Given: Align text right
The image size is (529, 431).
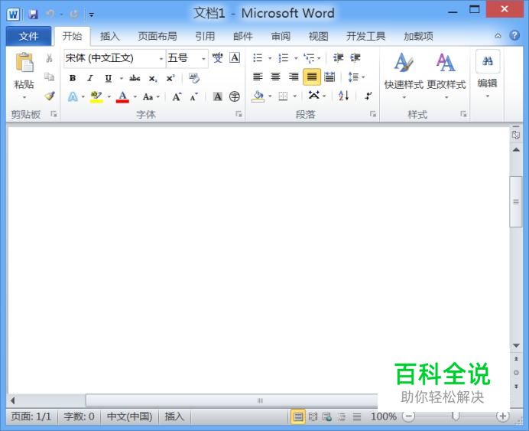Looking at the screenshot, I should point(294,77).
